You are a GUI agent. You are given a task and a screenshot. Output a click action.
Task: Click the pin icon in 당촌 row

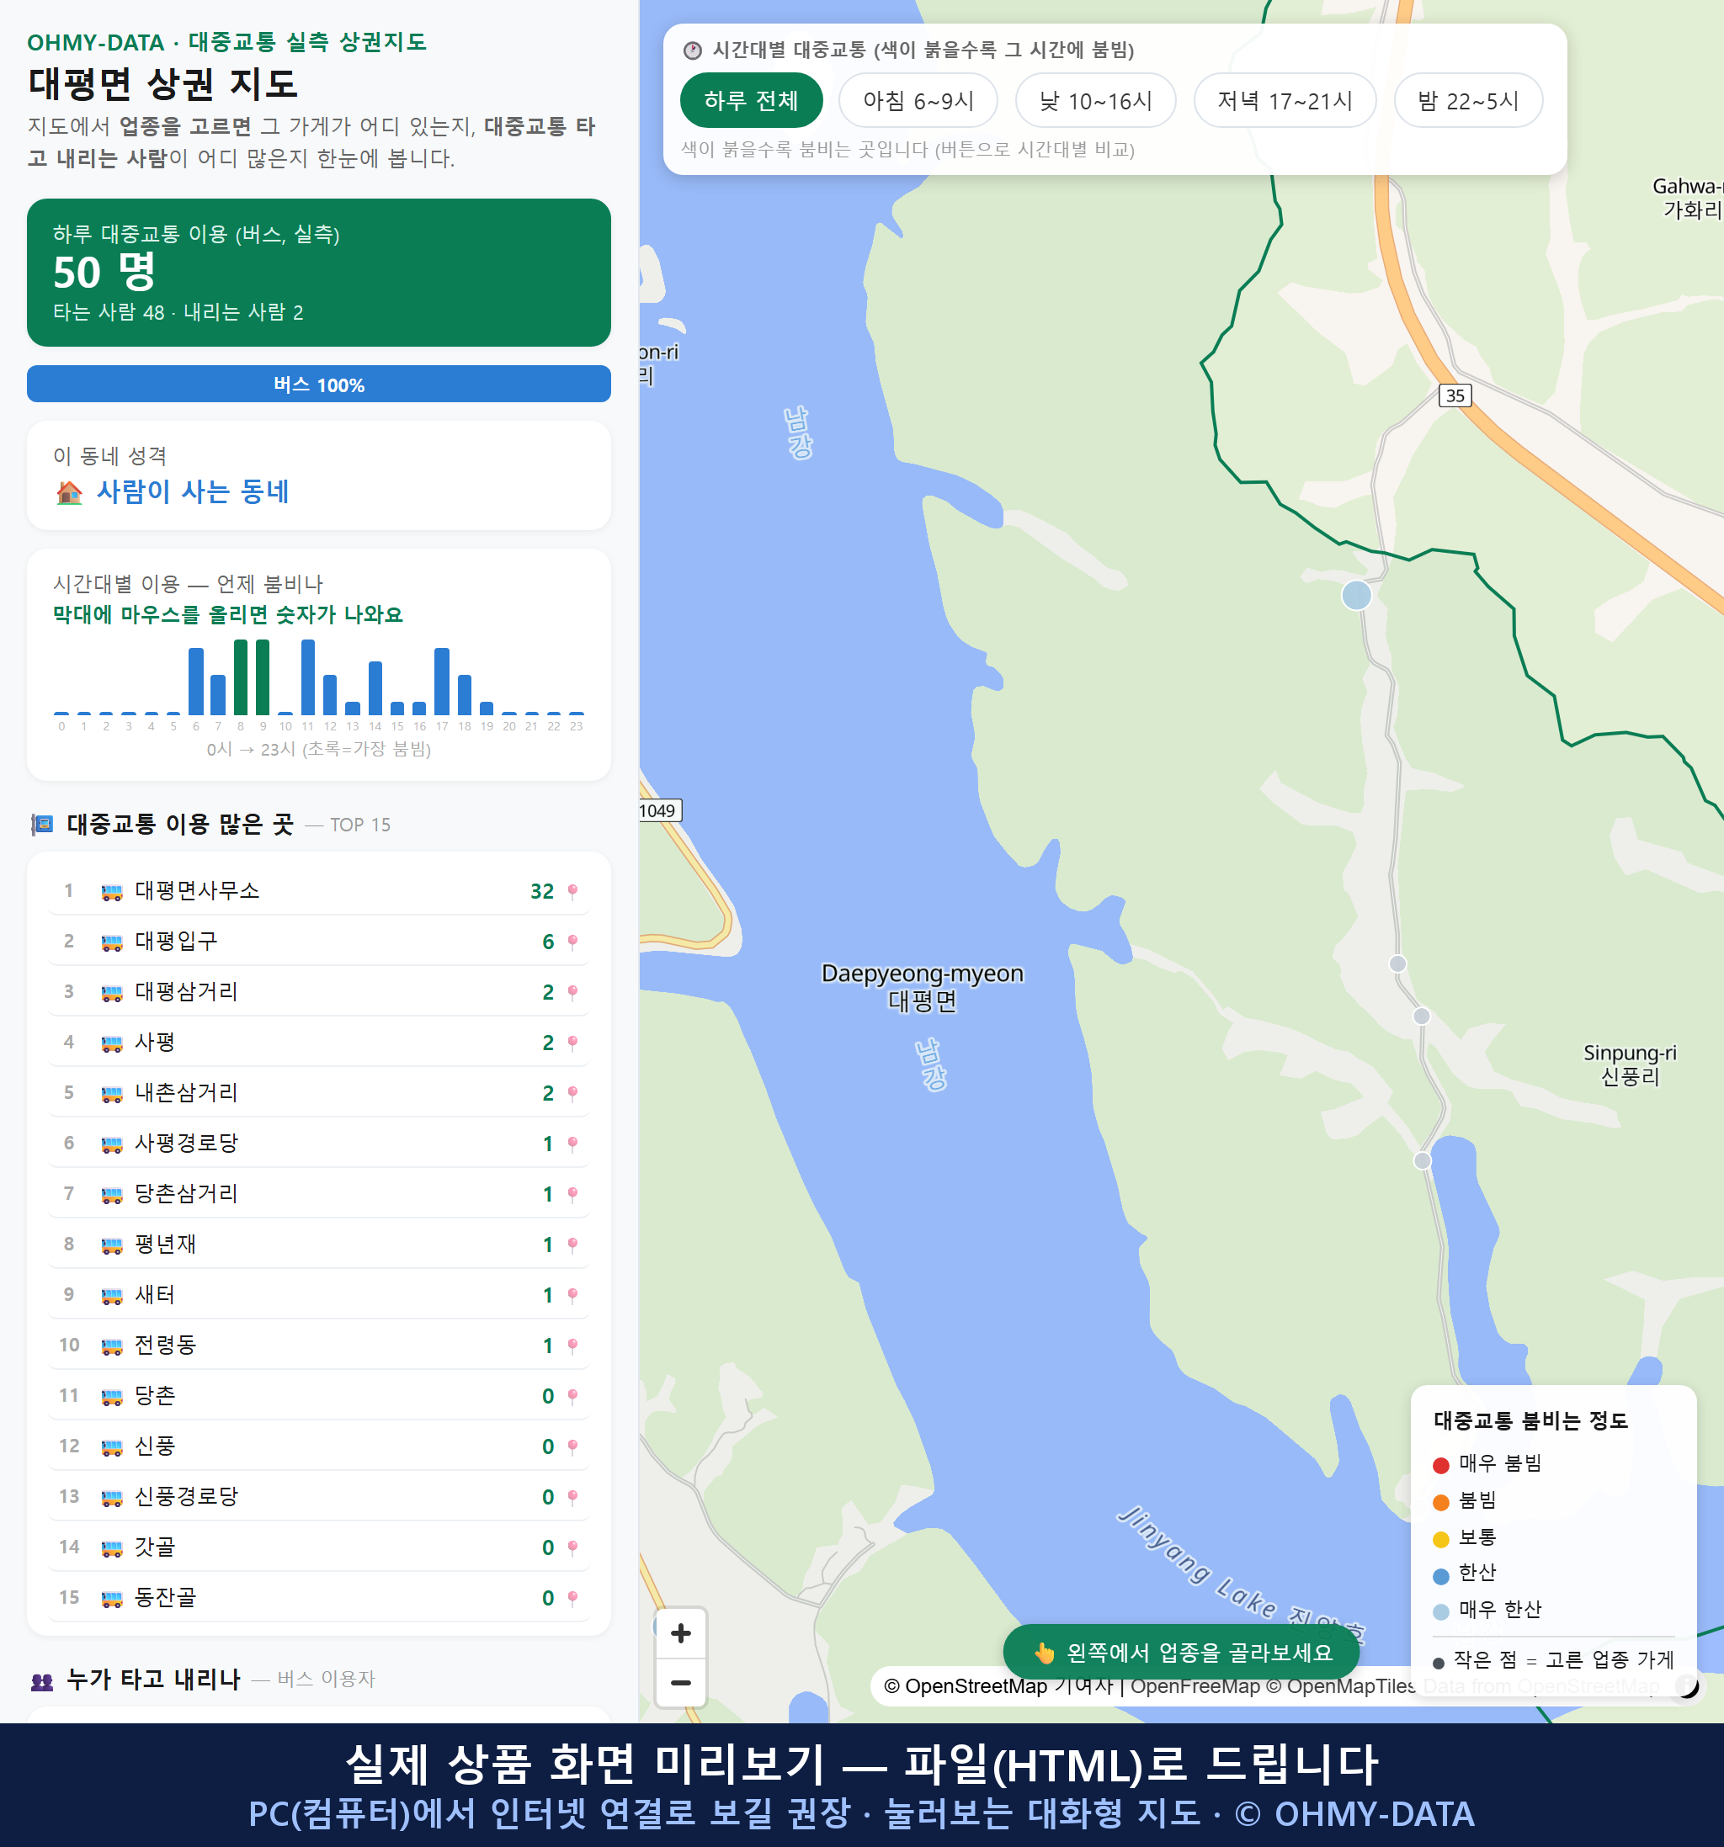572,1396
